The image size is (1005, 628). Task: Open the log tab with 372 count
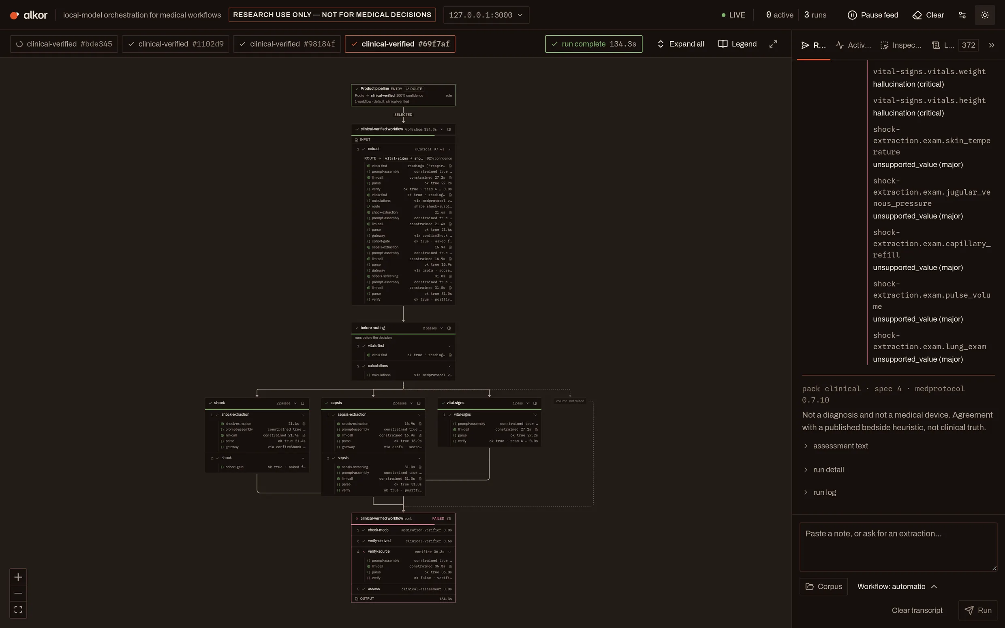pos(954,45)
